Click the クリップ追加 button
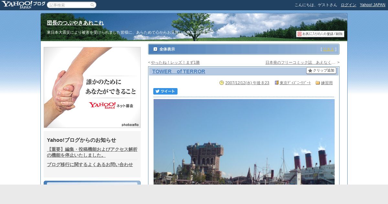 tap(321, 71)
